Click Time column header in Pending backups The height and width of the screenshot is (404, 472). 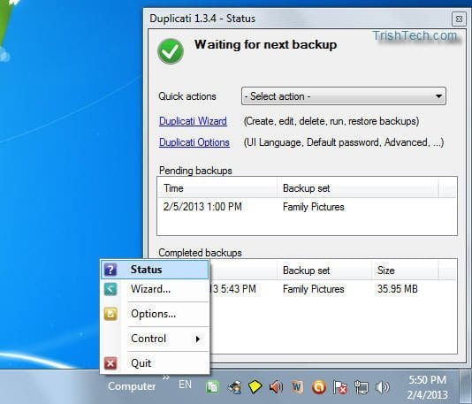tap(217, 188)
